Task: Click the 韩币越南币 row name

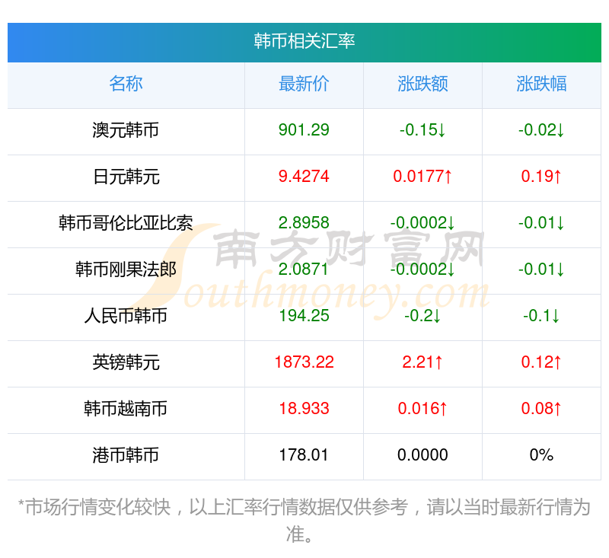Action: coord(126,409)
